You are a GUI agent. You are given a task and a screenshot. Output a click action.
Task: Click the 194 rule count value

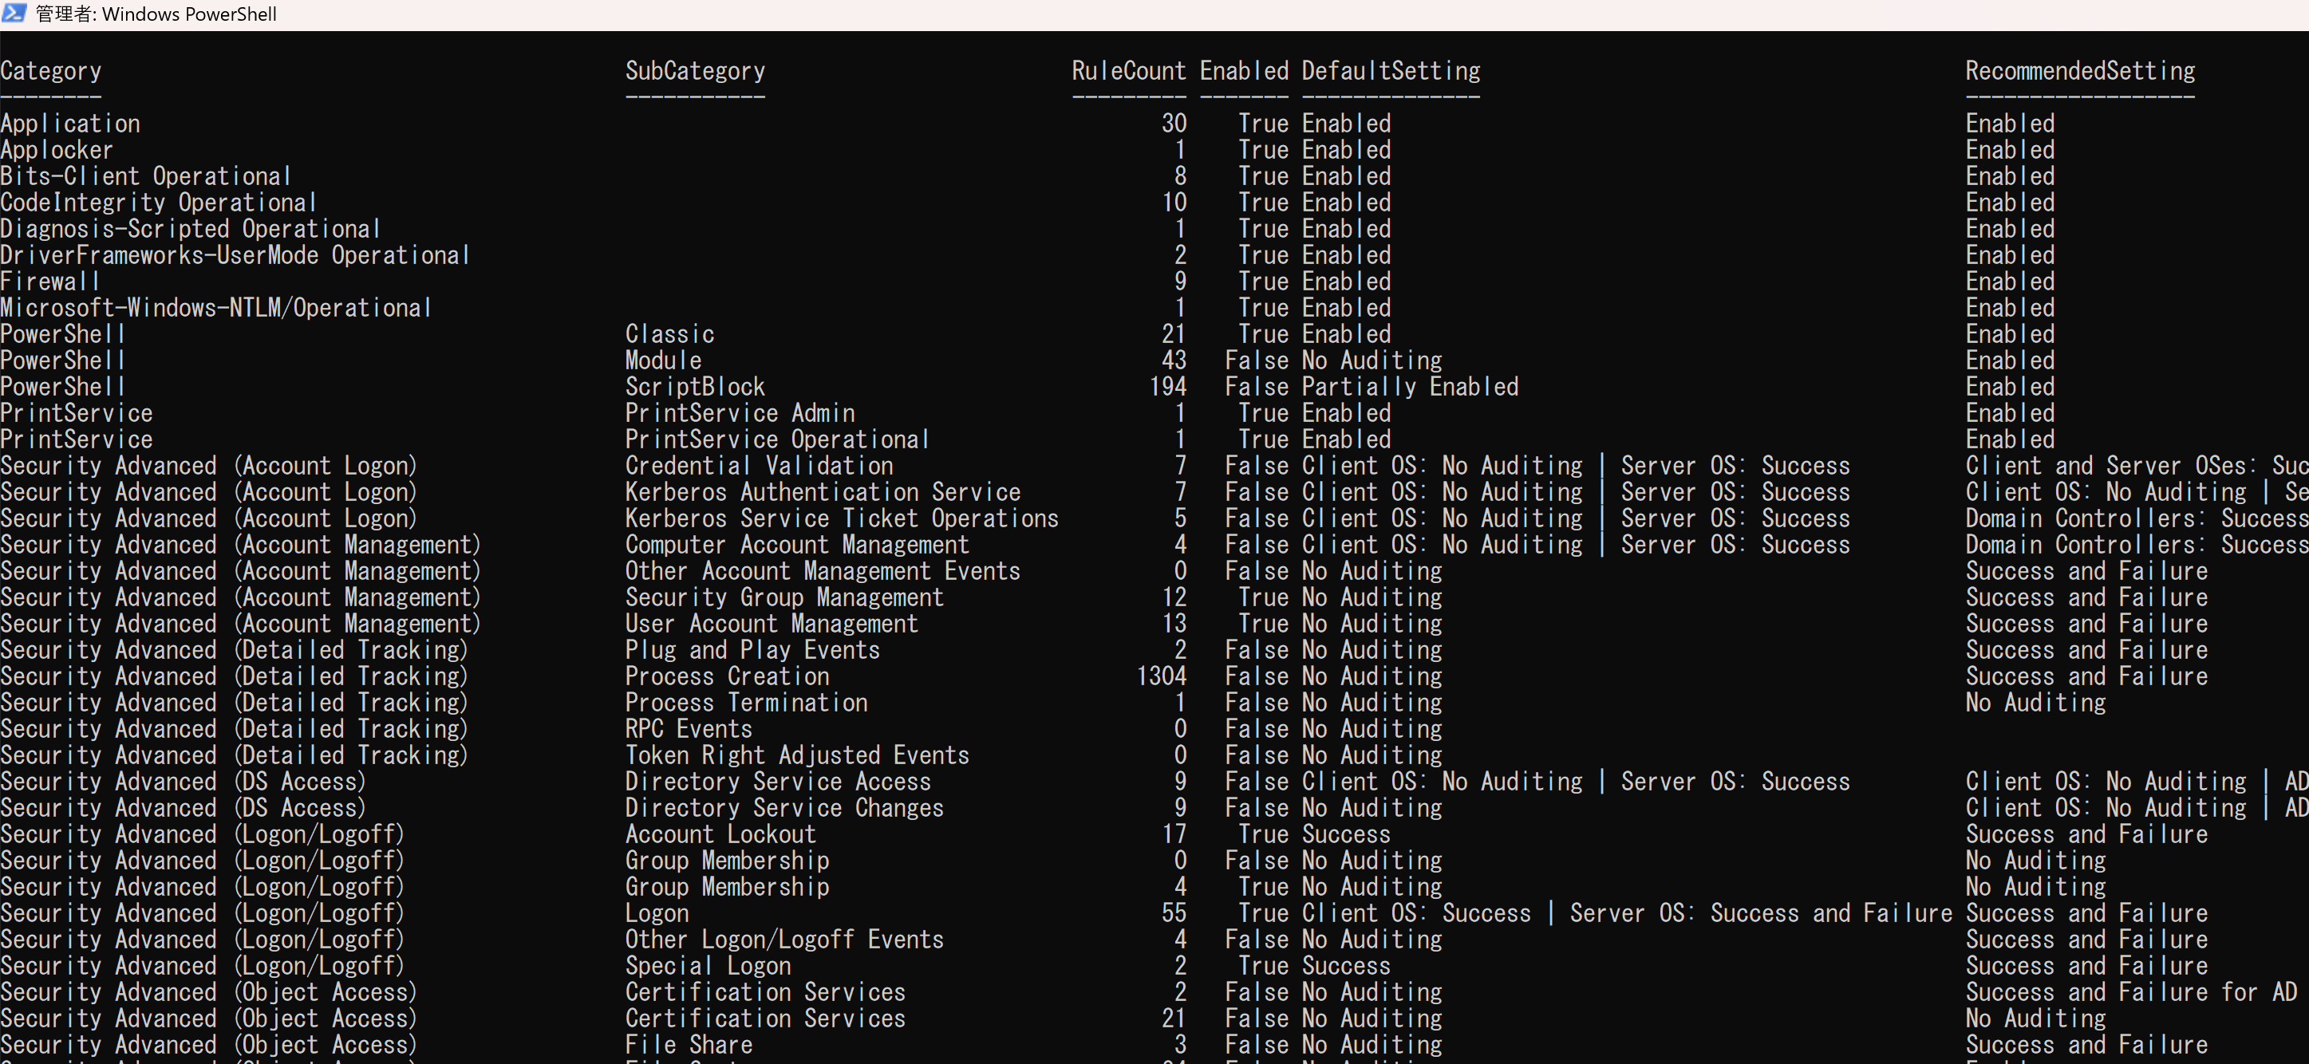click(1167, 387)
